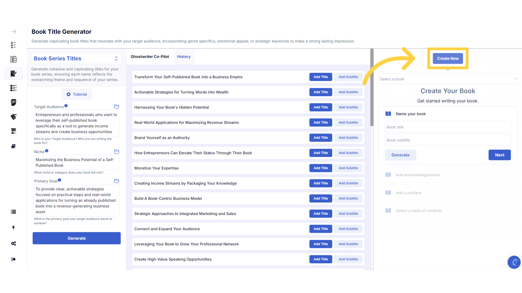The width and height of the screenshot is (522, 293).
Task: Open the book icon in sidebar
Action: click(x=13, y=146)
